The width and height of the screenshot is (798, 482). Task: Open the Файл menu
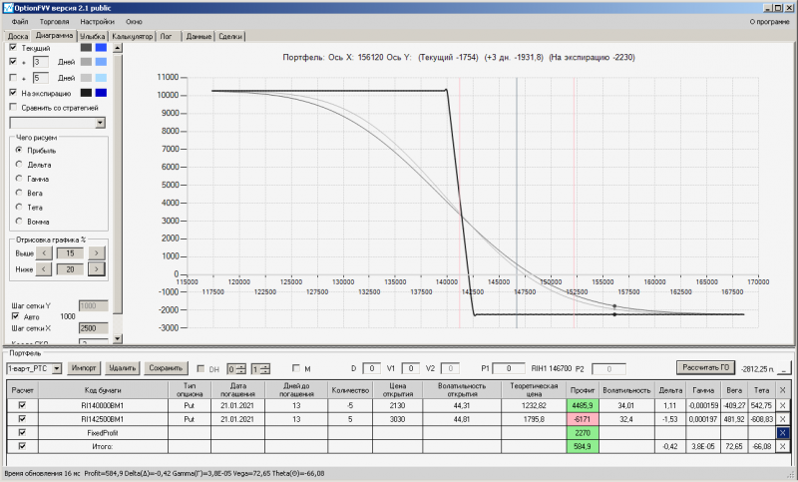pyautogui.click(x=20, y=22)
